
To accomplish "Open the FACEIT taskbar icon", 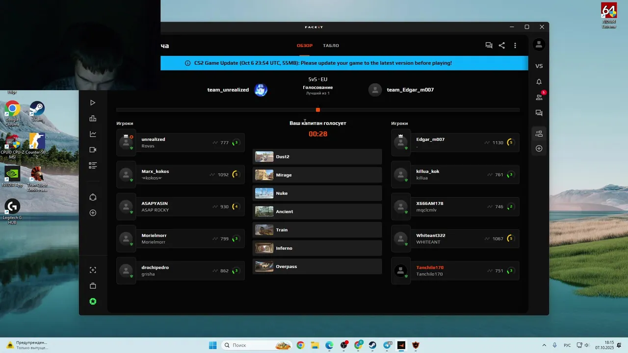I will click(x=401, y=345).
